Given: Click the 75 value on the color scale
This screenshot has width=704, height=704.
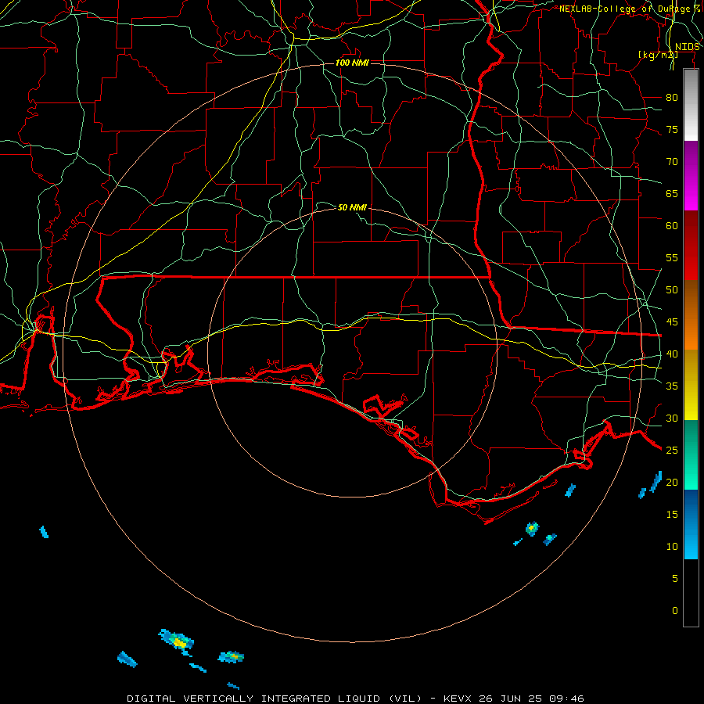Looking at the screenshot, I should click(x=672, y=130).
